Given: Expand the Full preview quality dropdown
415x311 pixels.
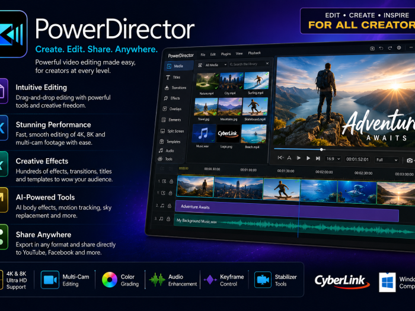Looking at the screenshot, I should click(387, 160).
